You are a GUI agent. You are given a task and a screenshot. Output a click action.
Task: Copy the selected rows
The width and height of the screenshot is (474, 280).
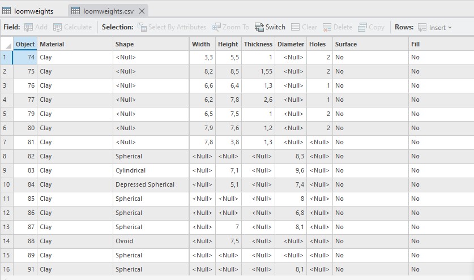pos(361,27)
